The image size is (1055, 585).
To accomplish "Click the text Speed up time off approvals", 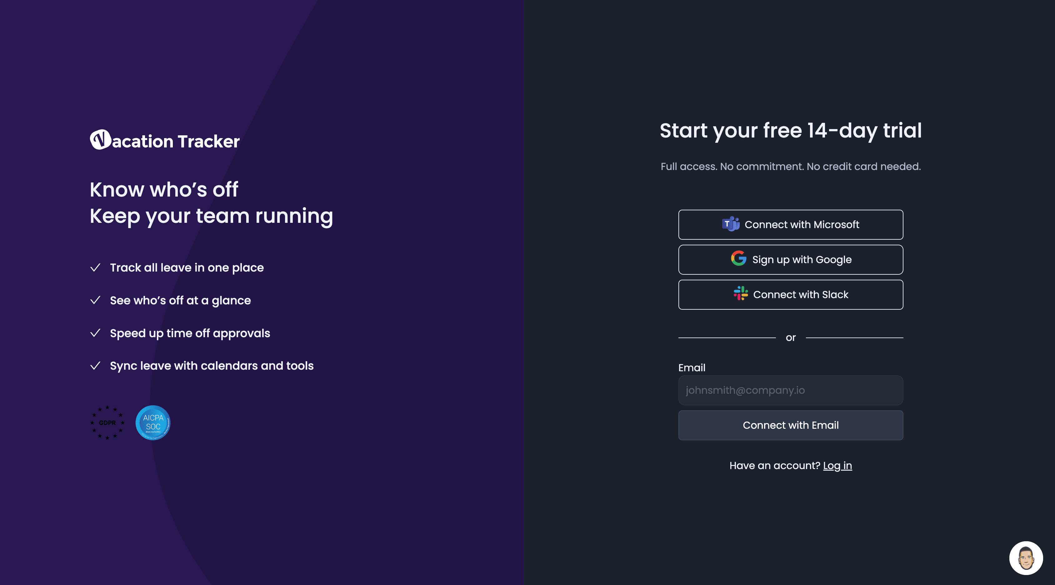I will (x=190, y=333).
